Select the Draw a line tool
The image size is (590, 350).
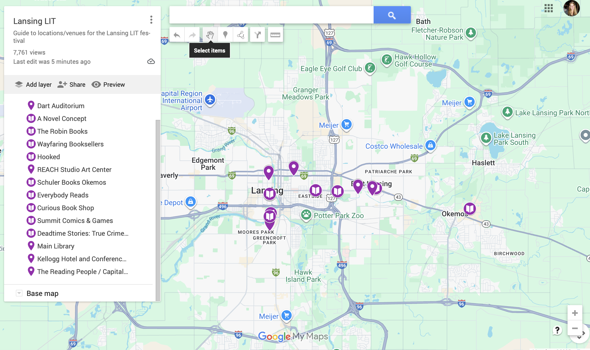coord(240,35)
